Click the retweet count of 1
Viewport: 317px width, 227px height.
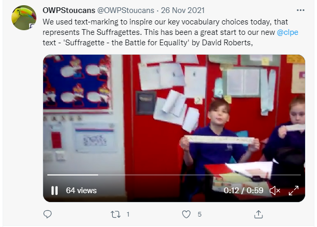128,214
